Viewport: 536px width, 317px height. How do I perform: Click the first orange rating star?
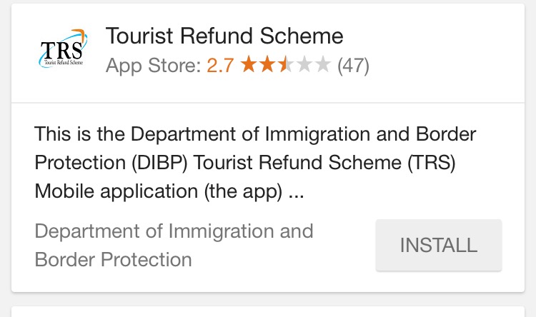tap(249, 64)
